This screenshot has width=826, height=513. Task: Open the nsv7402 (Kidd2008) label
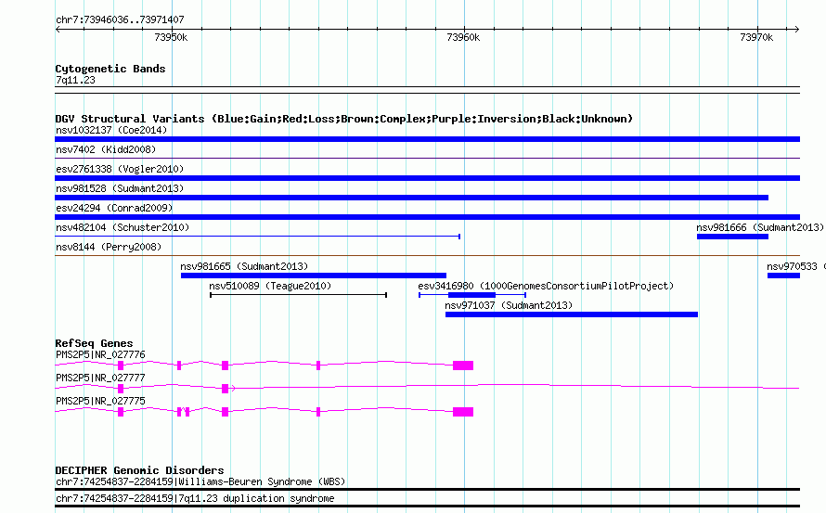pyautogui.click(x=106, y=149)
